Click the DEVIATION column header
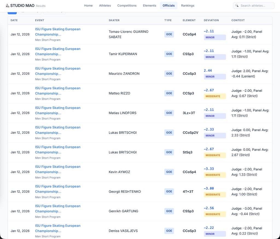The image size is (280, 239). coord(211,20)
